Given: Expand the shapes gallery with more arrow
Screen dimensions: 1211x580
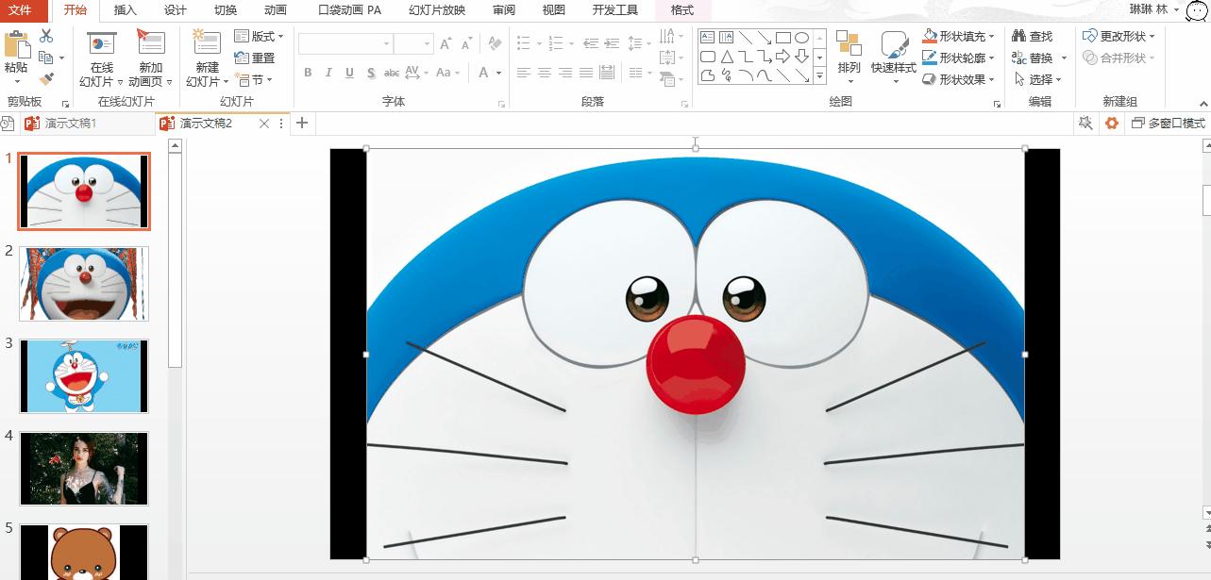Looking at the screenshot, I should click(819, 74).
